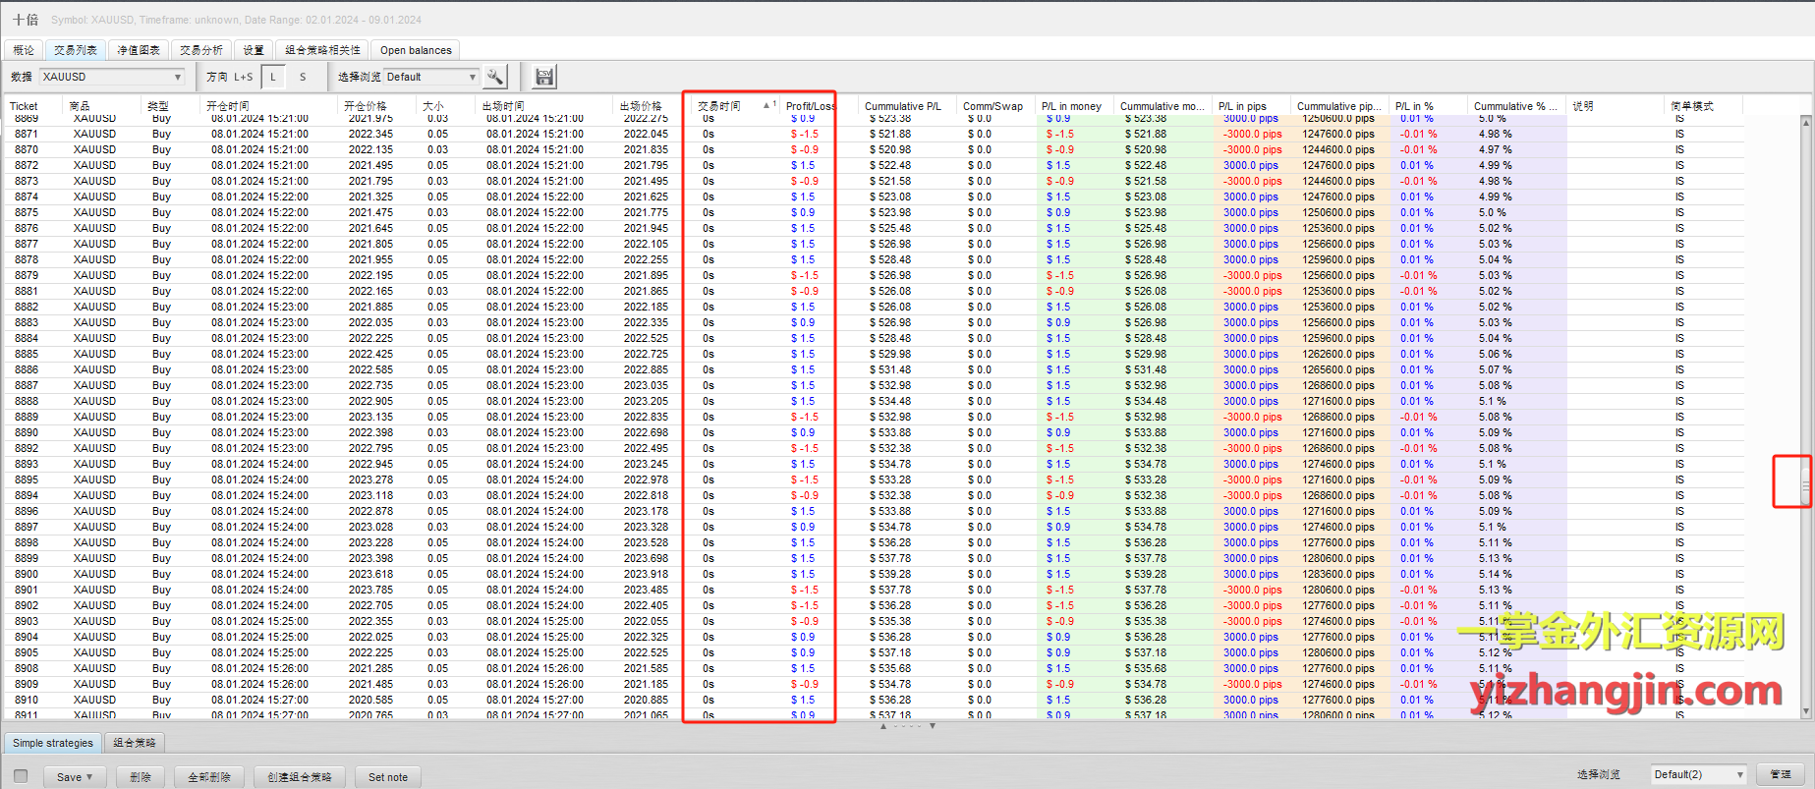The width and height of the screenshot is (1815, 789).
Task: Click exit price 2022.978 in row 8895
Action: click(646, 479)
